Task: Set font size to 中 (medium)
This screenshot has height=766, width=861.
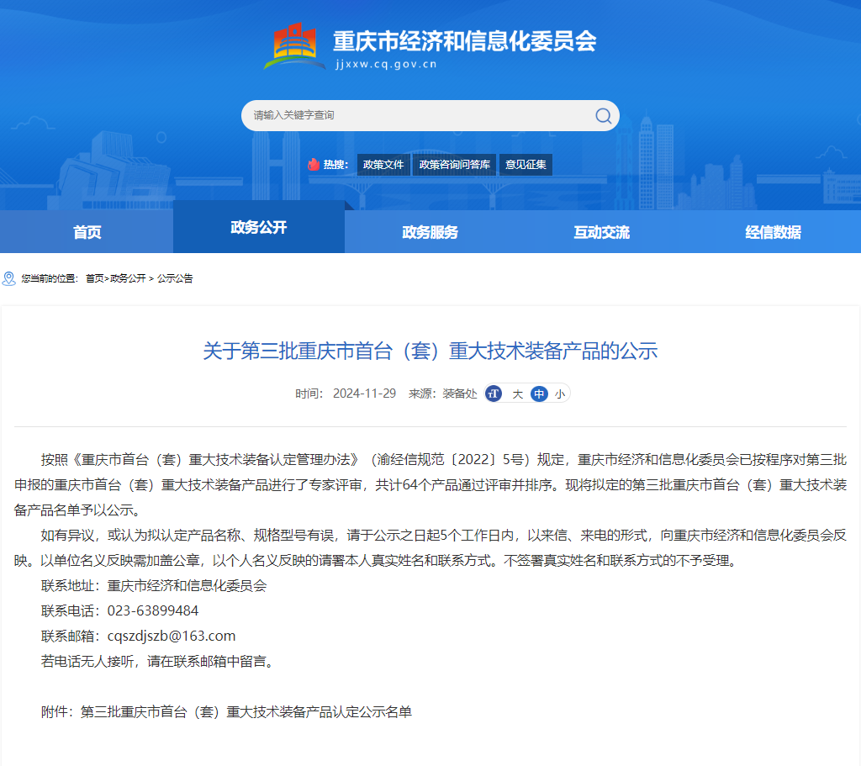Action: [539, 394]
